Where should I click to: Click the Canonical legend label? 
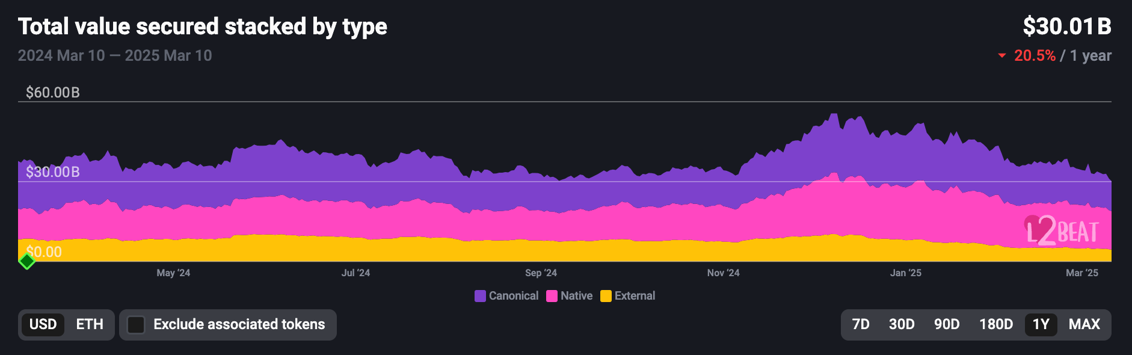(x=514, y=296)
